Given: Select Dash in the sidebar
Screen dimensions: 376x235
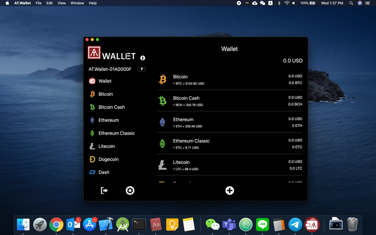Looking at the screenshot, I should (103, 172).
